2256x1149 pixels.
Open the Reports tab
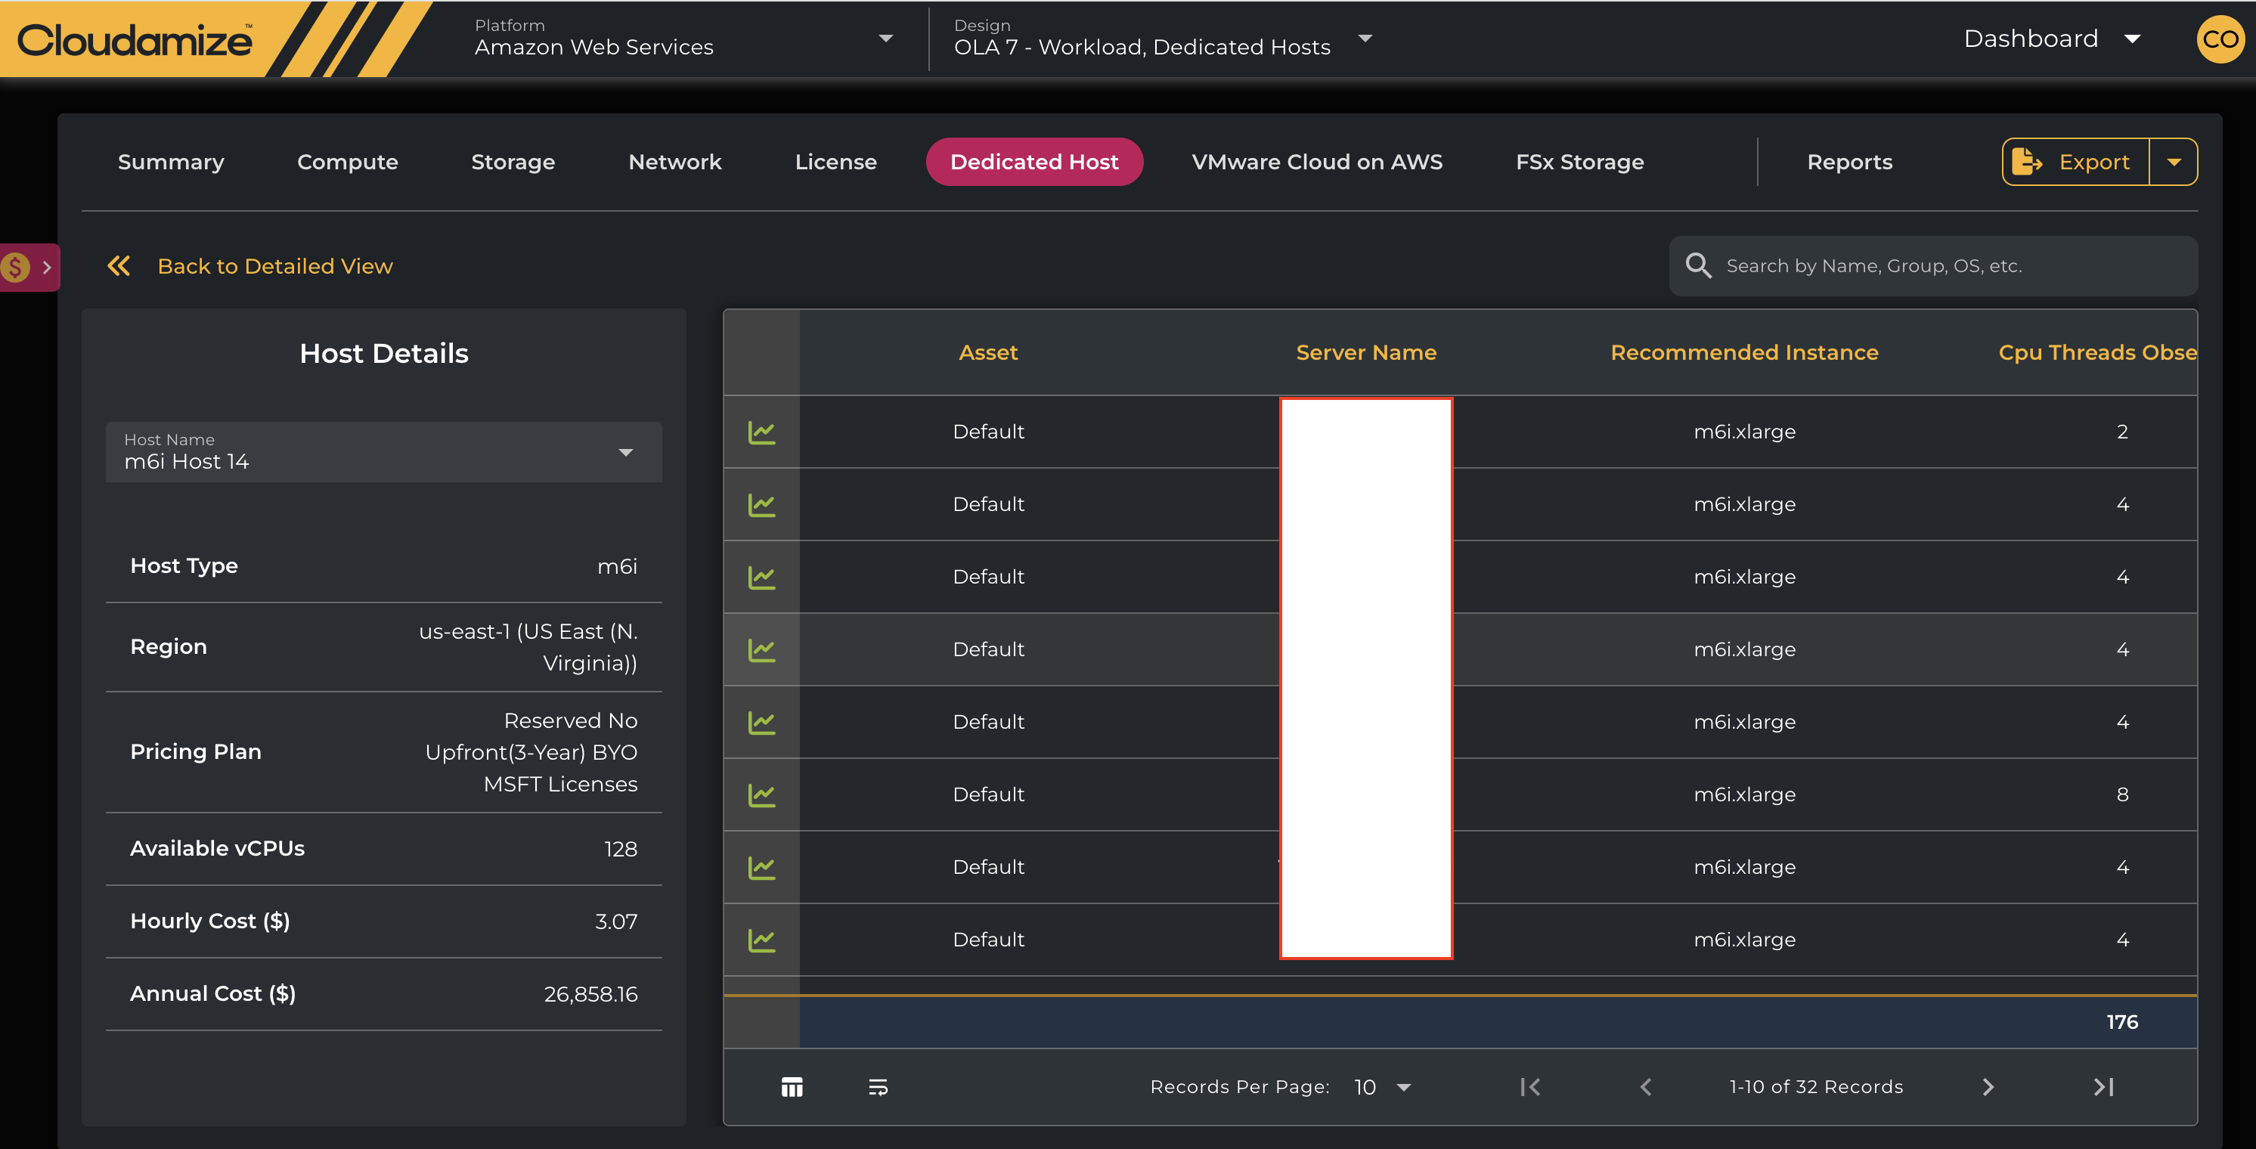tap(1850, 161)
